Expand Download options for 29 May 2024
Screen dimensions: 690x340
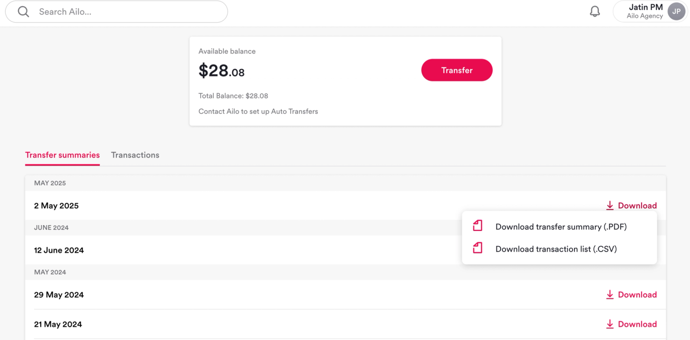point(631,295)
